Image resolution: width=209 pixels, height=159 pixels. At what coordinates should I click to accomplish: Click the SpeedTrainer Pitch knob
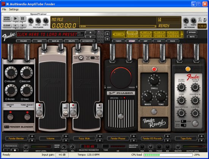coord(38,21)
